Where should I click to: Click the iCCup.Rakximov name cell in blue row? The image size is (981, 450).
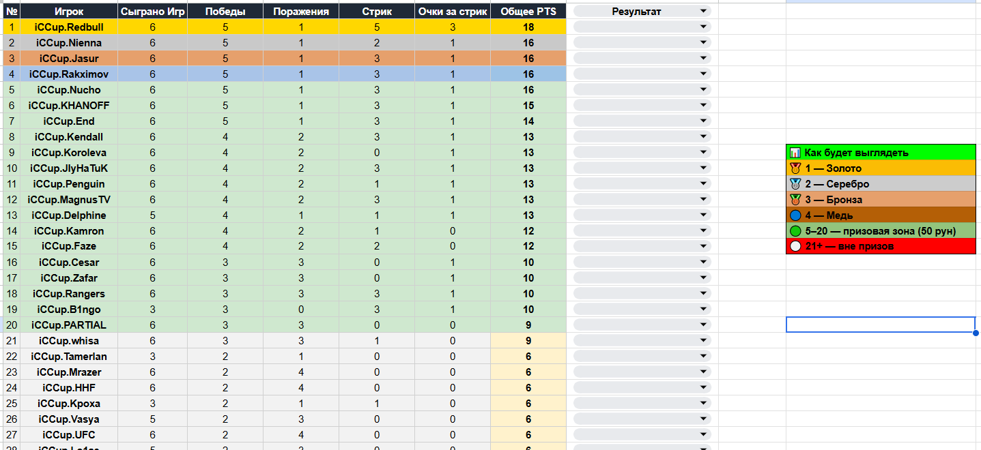[x=69, y=74]
